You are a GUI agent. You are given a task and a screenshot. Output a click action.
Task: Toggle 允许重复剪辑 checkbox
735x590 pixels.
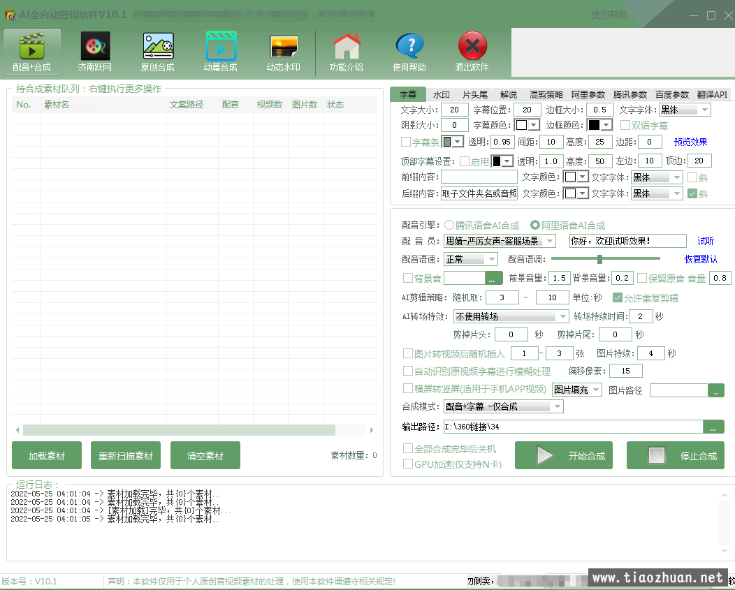click(618, 297)
